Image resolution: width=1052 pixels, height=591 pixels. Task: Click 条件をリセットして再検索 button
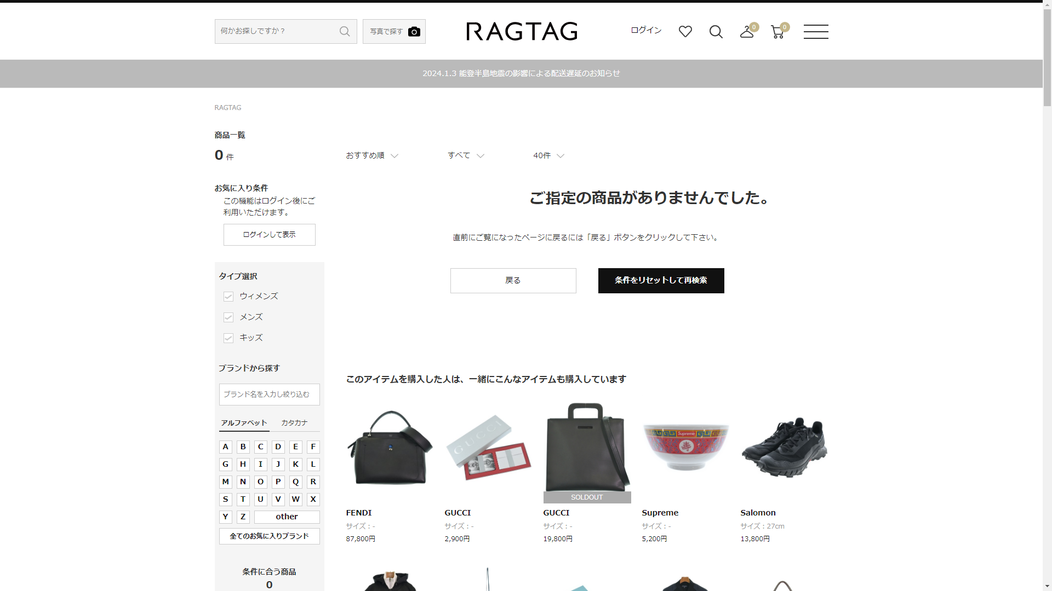[x=661, y=281]
